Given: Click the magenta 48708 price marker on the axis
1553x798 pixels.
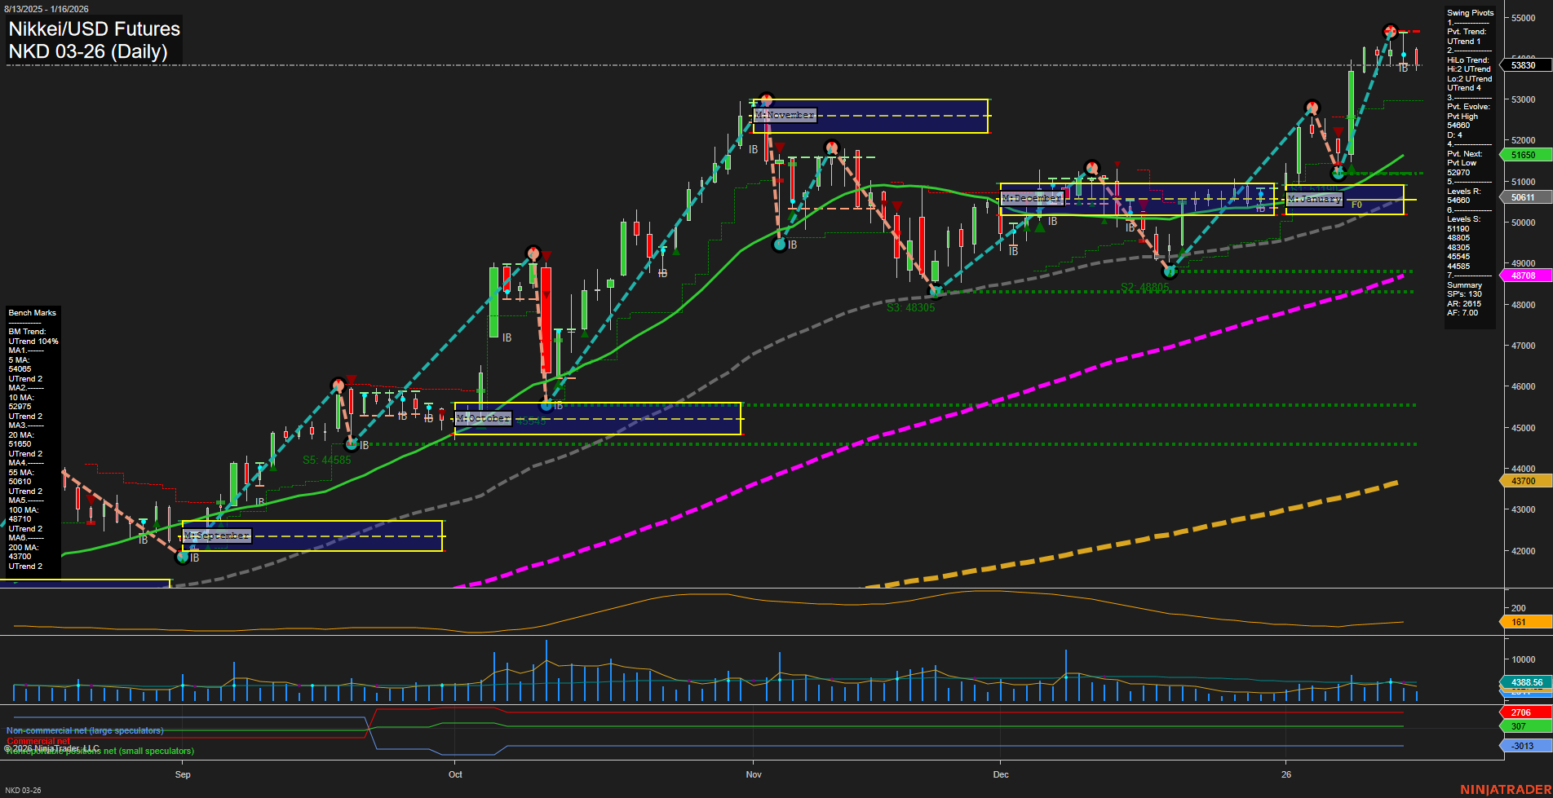Looking at the screenshot, I should click(x=1524, y=276).
